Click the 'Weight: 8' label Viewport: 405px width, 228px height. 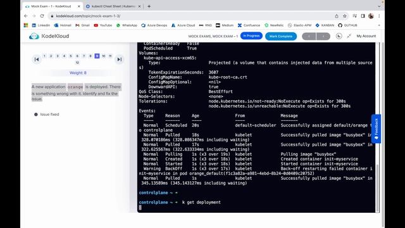pos(78,73)
